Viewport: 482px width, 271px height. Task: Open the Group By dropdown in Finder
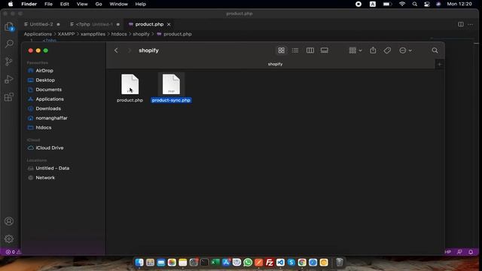pos(355,50)
